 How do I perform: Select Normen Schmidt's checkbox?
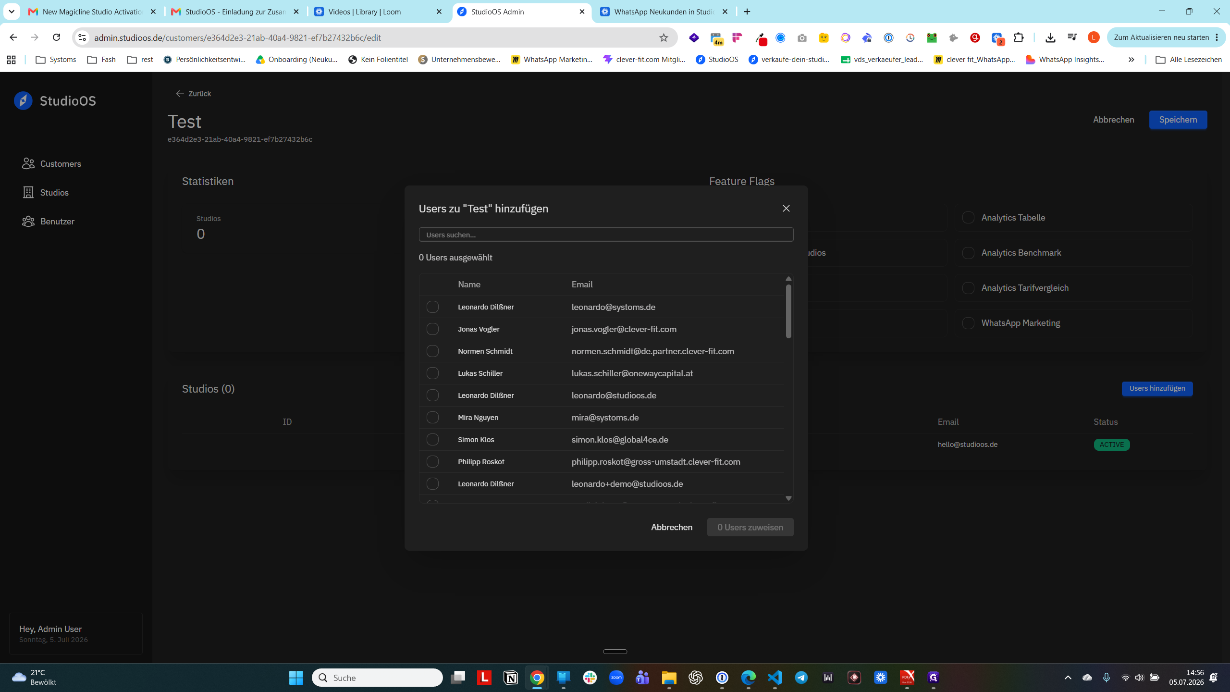point(432,351)
